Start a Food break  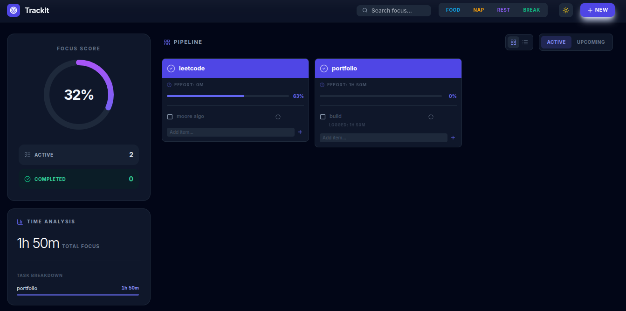pos(453,10)
